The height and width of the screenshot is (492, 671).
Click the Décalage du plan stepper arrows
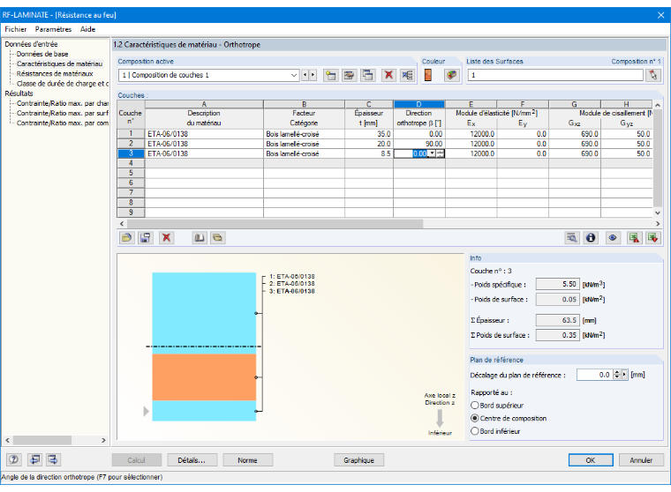pos(616,375)
